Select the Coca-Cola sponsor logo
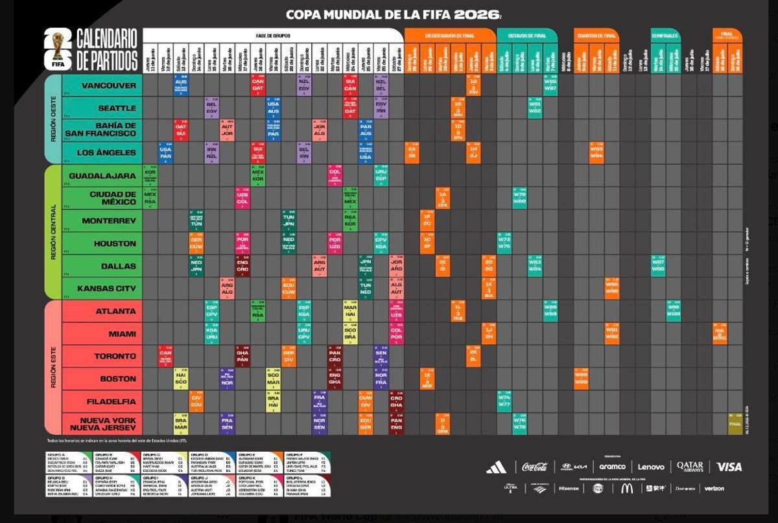Image resolution: width=778 pixels, height=523 pixels. click(535, 467)
